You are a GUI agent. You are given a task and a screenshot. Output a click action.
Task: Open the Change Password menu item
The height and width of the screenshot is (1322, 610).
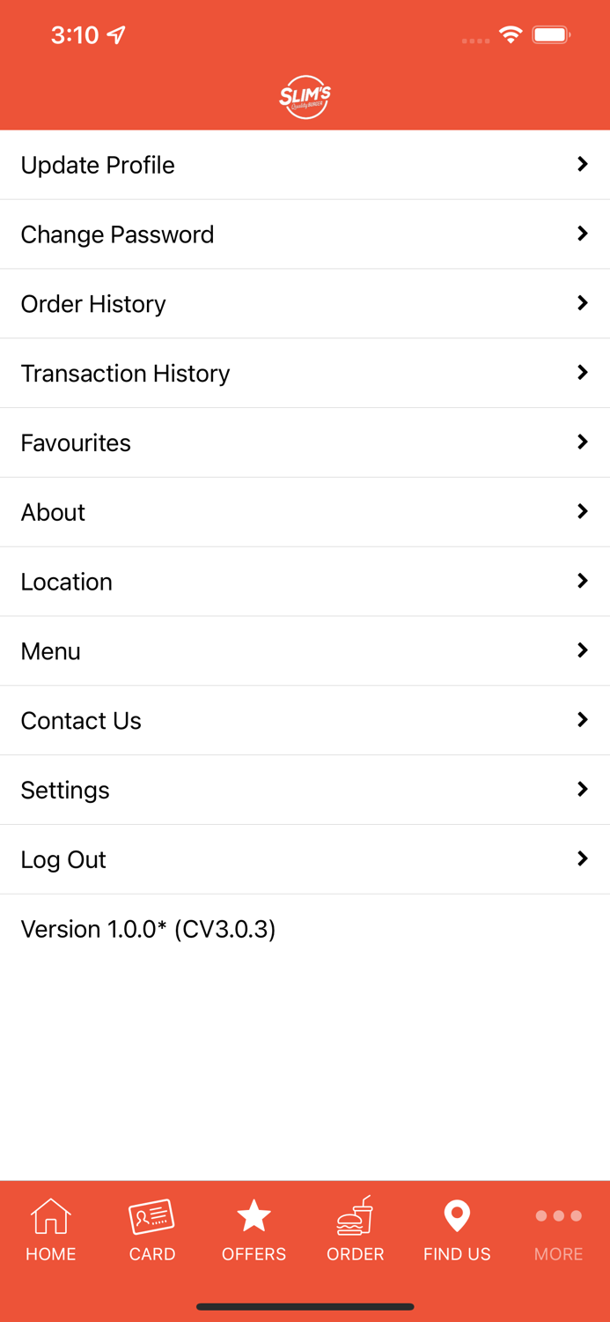117,234
